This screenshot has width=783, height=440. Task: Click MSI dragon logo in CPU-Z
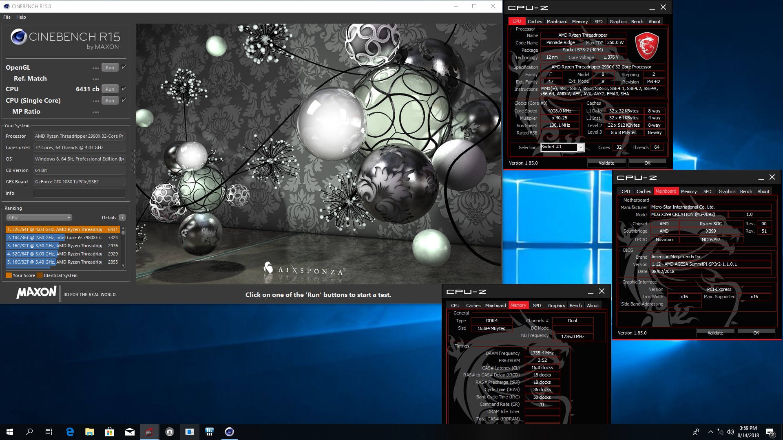point(647,46)
